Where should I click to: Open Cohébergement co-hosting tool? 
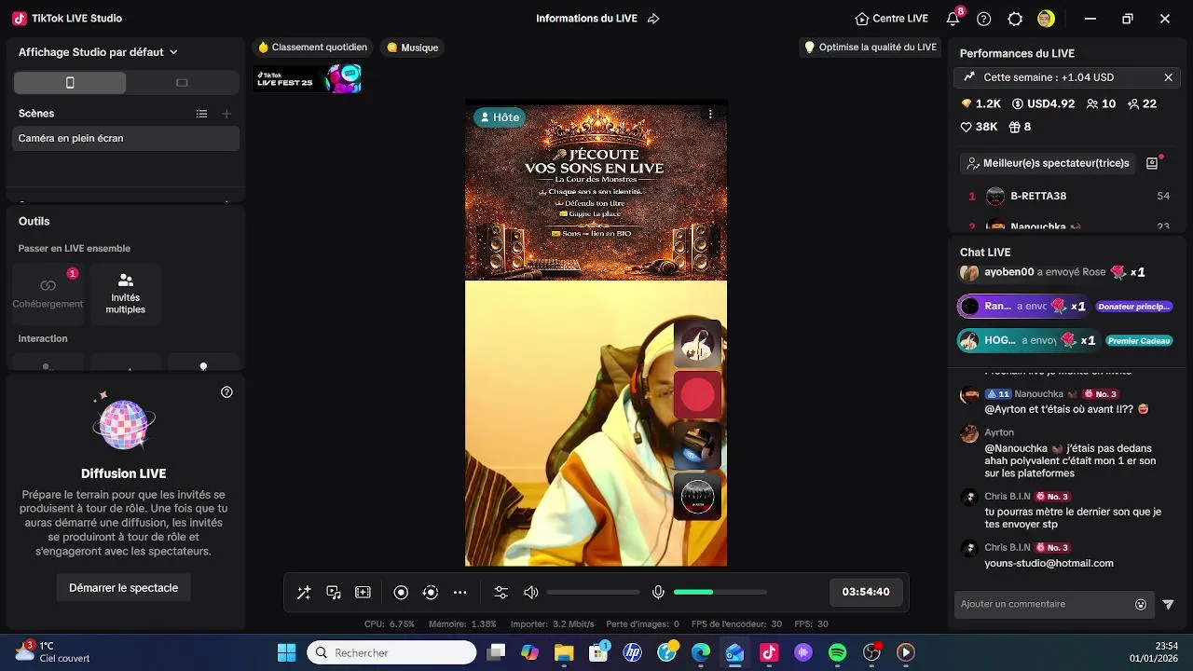(x=48, y=293)
